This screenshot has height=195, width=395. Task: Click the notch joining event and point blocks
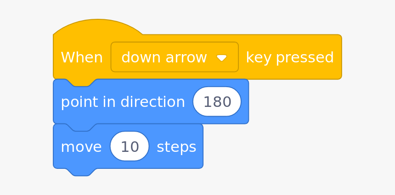(81, 83)
